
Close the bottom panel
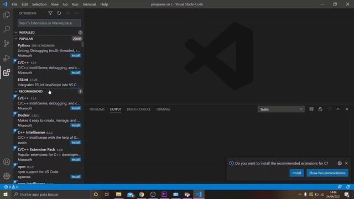pos(347,109)
